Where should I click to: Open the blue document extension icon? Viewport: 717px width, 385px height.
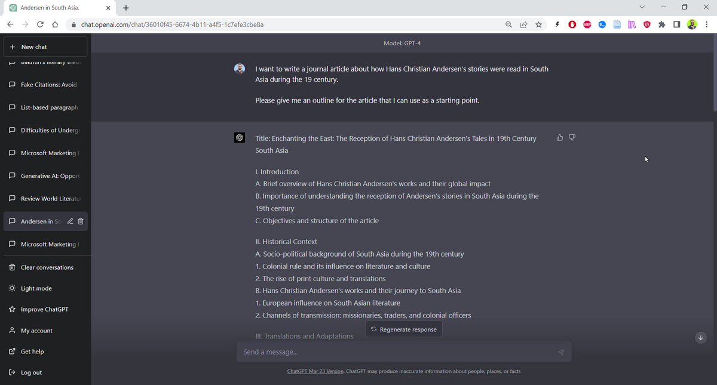click(617, 25)
